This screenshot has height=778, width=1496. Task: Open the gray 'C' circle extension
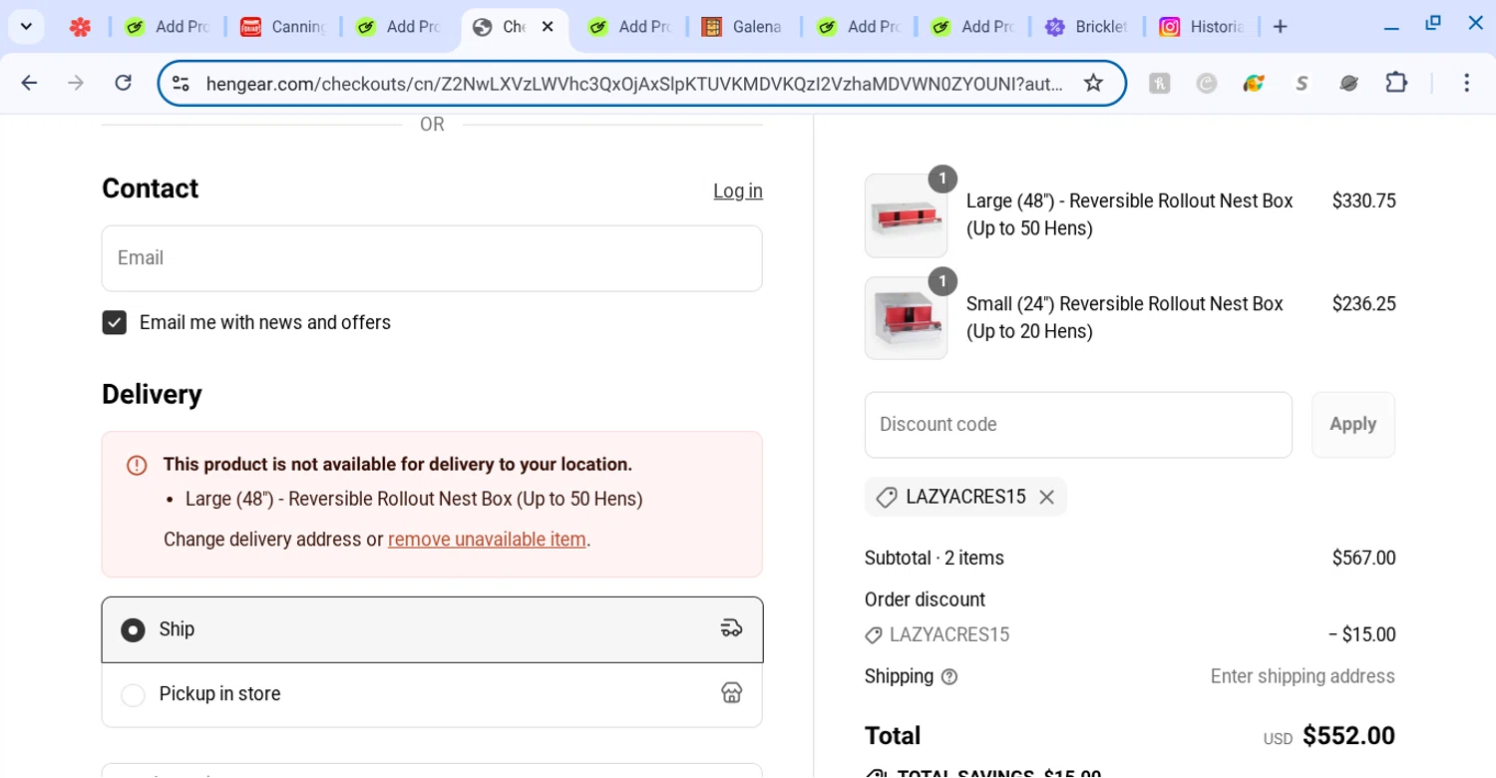point(1207,84)
